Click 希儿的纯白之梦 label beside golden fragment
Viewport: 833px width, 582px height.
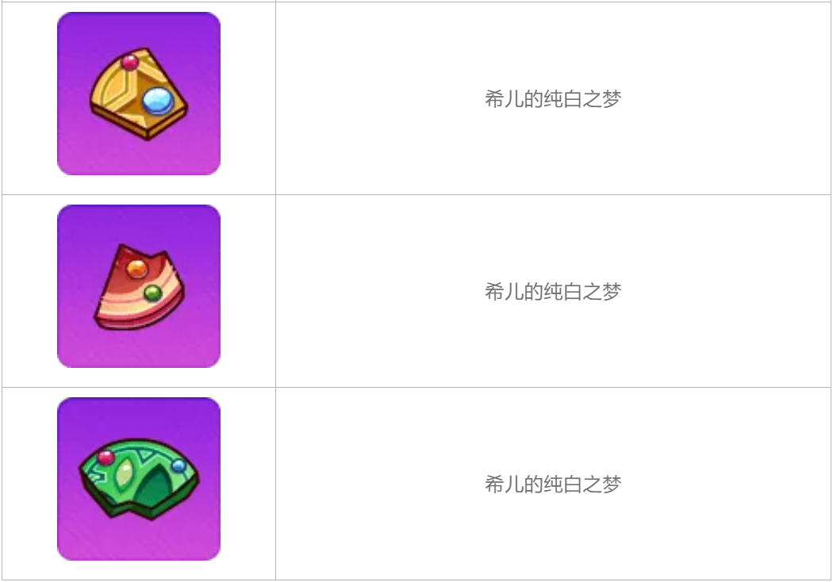coord(553,99)
